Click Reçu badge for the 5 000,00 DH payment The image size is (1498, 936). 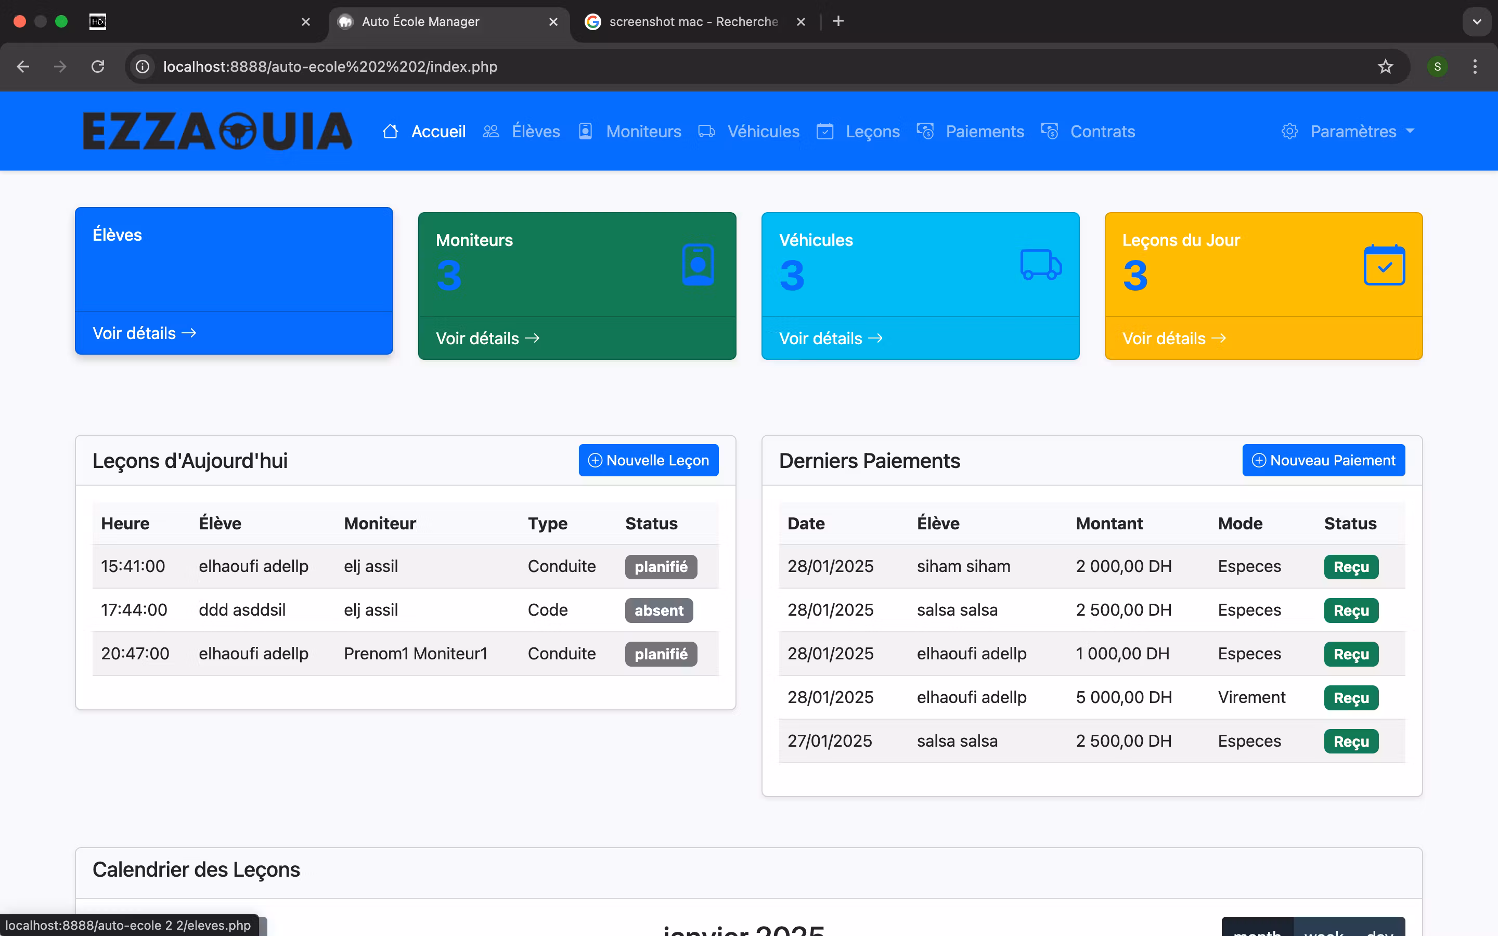(x=1351, y=698)
